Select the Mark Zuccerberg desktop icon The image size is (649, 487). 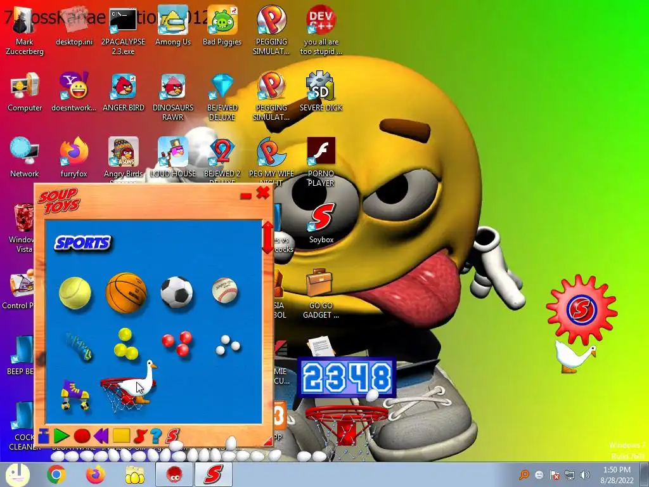point(25,31)
